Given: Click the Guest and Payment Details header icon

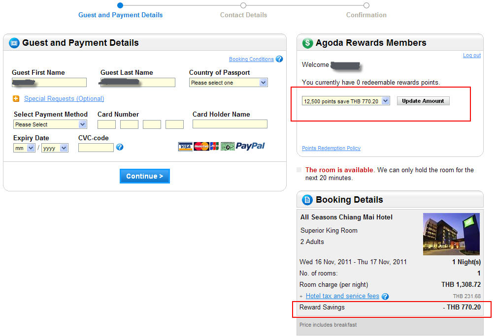Looking at the screenshot, I should [14, 43].
